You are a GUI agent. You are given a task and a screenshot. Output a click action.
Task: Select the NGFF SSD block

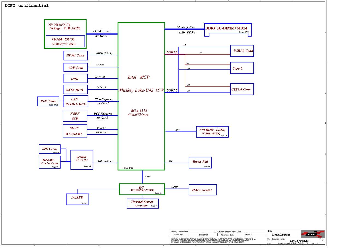pos(75,116)
